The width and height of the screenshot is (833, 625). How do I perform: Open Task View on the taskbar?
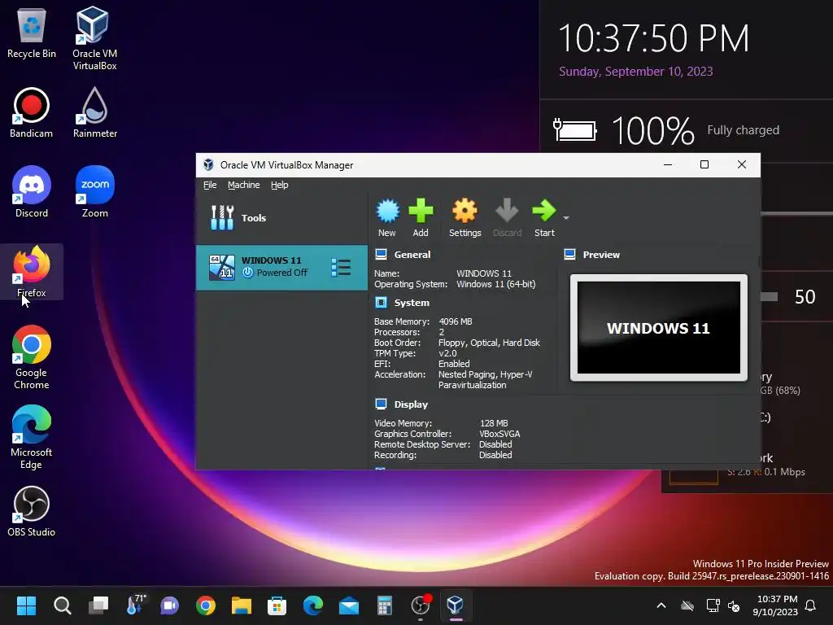[x=98, y=605]
